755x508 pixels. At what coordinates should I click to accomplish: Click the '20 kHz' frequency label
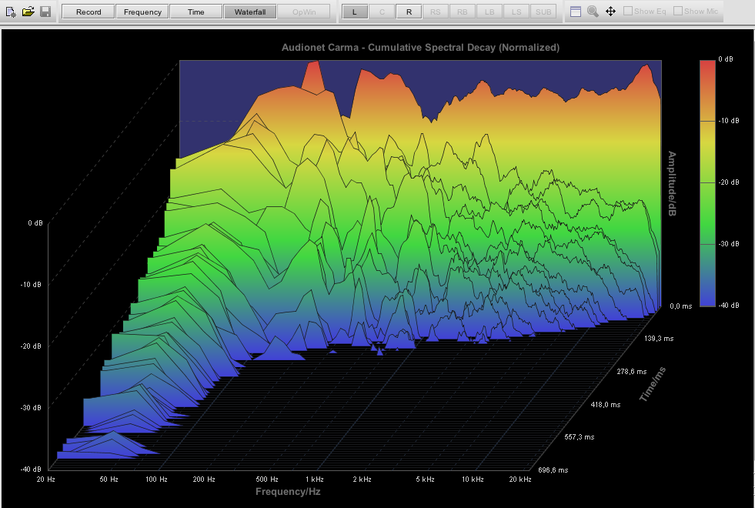click(520, 479)
